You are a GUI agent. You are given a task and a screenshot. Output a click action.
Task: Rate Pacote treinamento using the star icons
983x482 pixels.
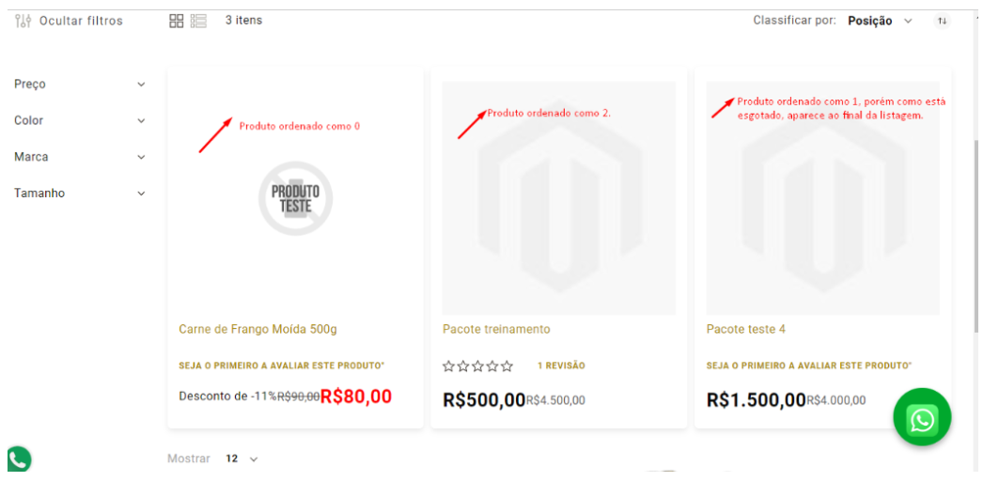click(478, 365)
